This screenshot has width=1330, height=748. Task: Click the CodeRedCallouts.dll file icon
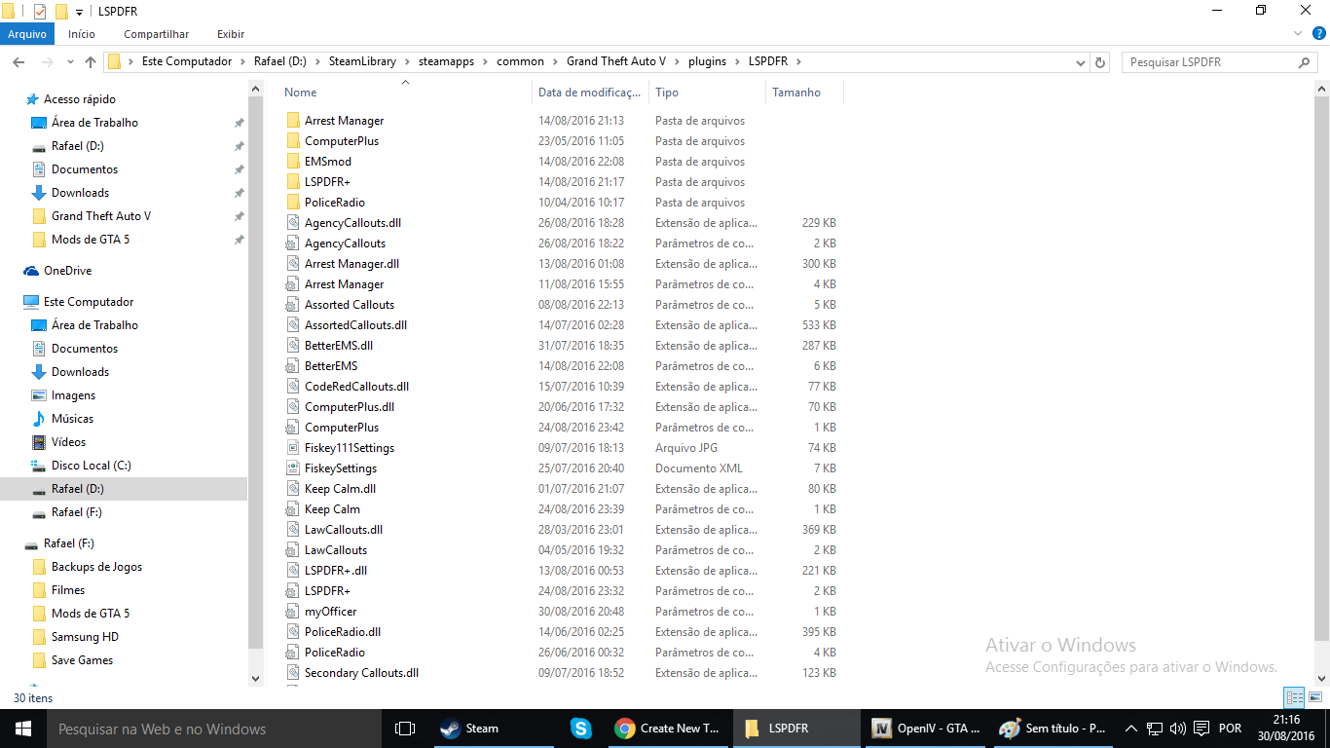tap(294, 387)
